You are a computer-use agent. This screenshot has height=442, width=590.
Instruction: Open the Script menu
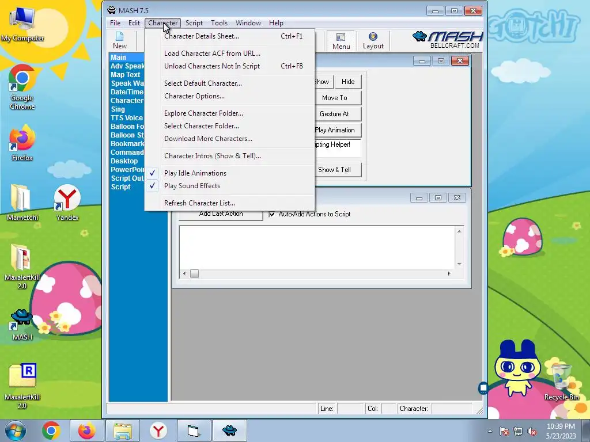[194, 23]
